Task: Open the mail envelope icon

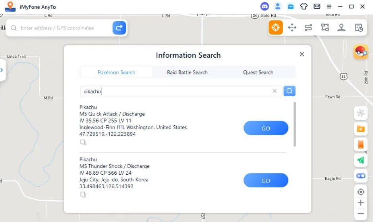Action: [317, 6]
